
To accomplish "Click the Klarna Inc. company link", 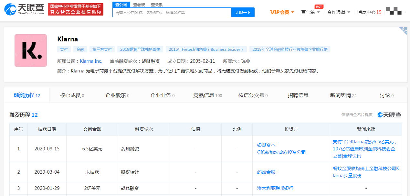I will pyautogui.click(x=91, y=61).
